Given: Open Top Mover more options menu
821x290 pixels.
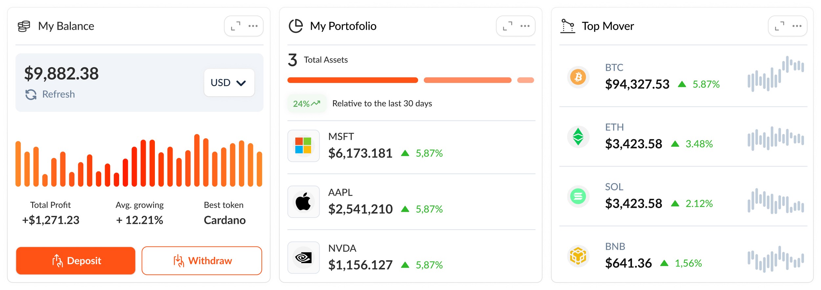Looking at the screenshot, I should click(x=797, y=26).
